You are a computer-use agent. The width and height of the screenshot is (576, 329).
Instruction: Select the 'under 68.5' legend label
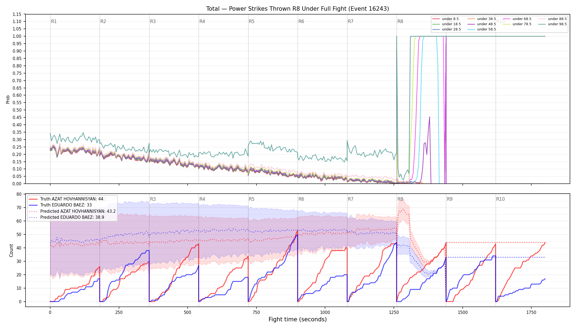coord(522,19)
